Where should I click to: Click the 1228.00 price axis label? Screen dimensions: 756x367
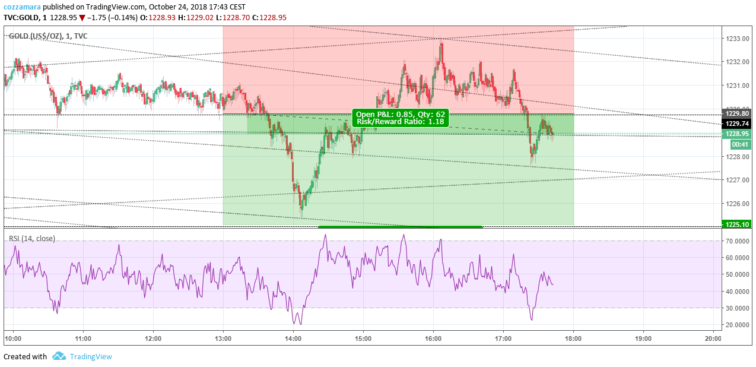point(737,157)
